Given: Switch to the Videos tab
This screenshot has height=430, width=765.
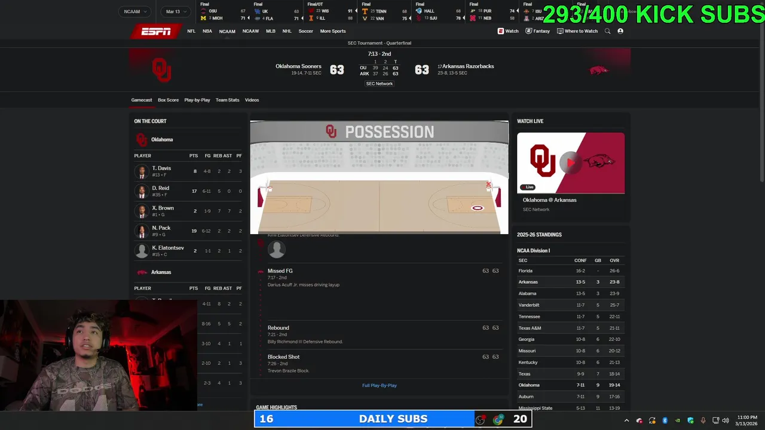Looking at the screenshot, I should [x=252, y=100].
